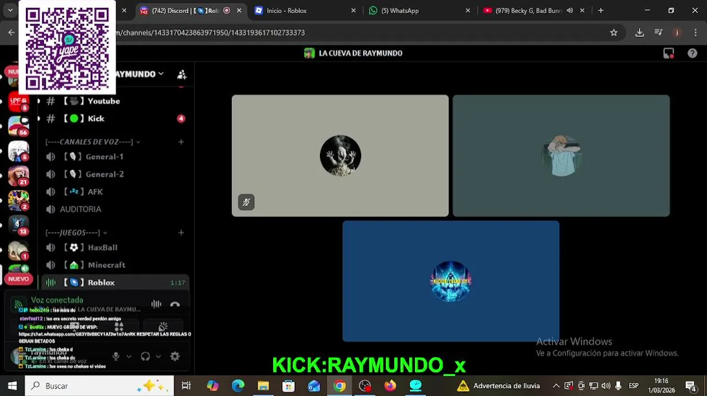This screenshot has height=396, width=707.
Task: Open File Explorer from taskbar
Action: [263, 386]
